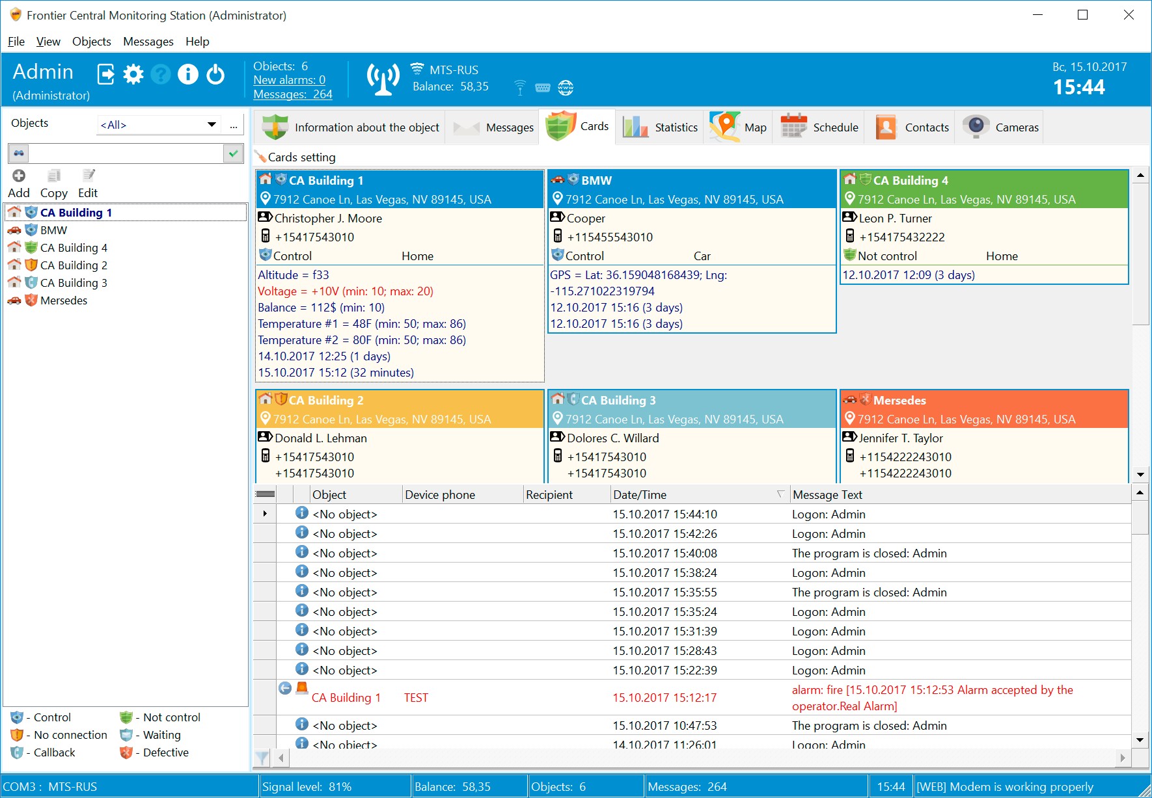Switch to the Messages tab
The image size is (1152, 798).
tap(493, 127)
